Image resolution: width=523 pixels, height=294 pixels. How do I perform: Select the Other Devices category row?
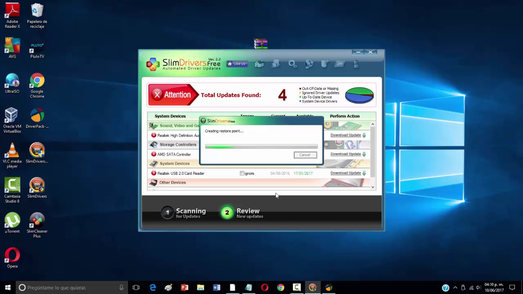pyautogui.click(x=259, y=183)
